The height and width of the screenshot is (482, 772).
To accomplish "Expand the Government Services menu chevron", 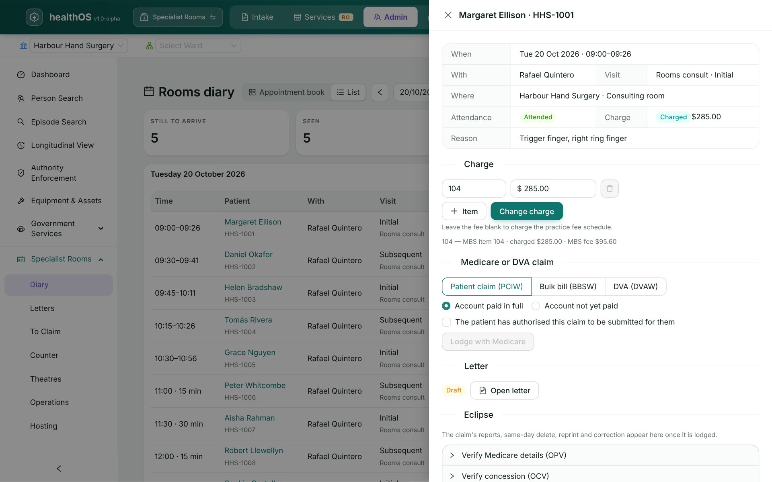I will [101, 229].
